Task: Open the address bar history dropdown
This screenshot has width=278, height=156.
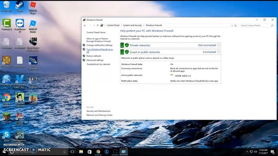Action: 232,26
